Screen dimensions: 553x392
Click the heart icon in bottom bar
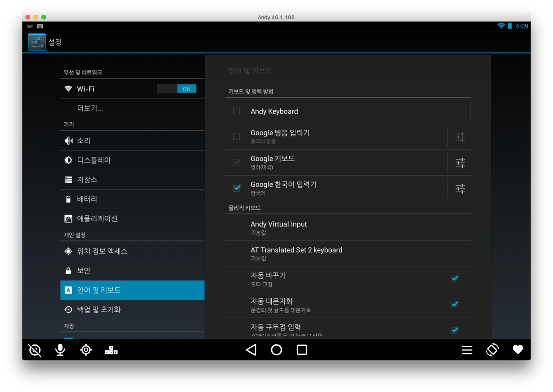point(518,350)
